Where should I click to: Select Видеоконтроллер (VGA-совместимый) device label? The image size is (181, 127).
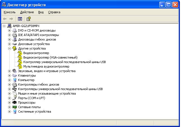[x=50, y=57]
